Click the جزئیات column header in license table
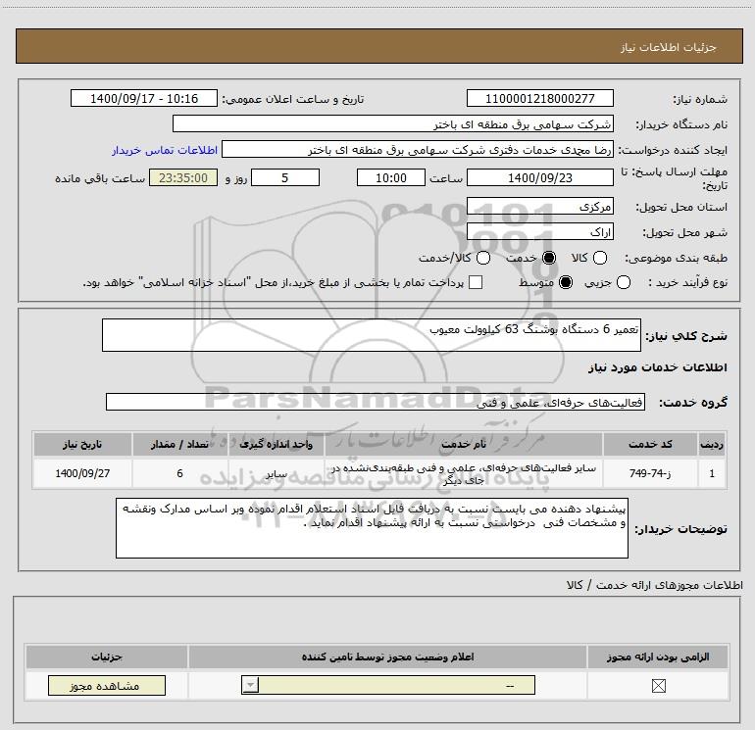Image resolution: width=755 pixels, height=730 pixels. [107, 657]
